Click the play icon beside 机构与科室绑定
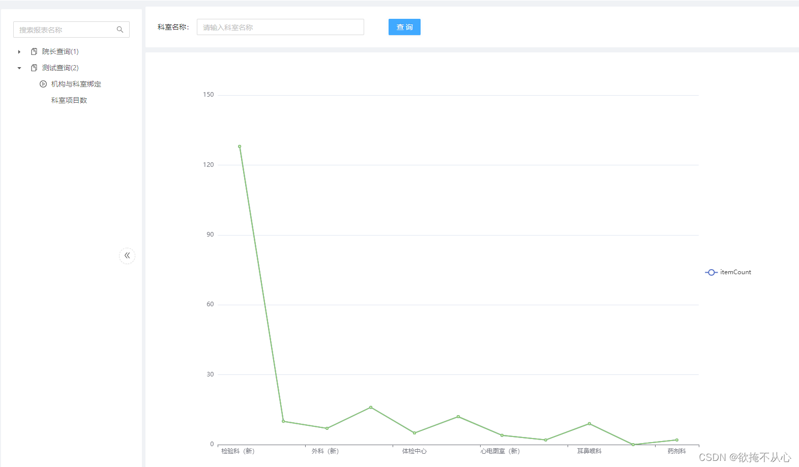This screenshot has width=799, height=467. (43, 84)
